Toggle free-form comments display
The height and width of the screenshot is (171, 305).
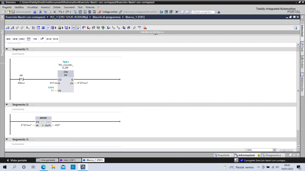click(48, 28)
